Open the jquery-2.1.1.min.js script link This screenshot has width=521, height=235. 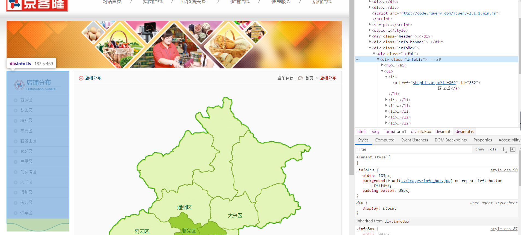coord(448,13)
